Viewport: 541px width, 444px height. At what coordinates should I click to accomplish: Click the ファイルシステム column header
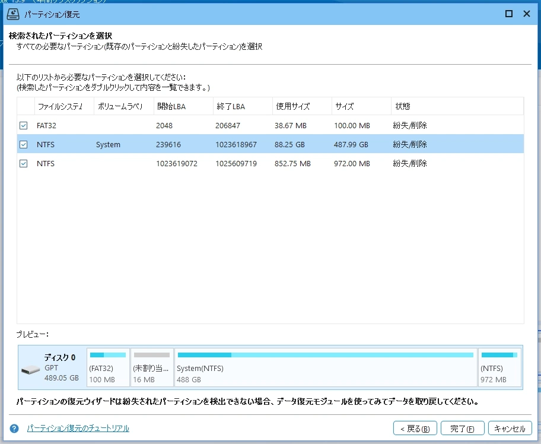[x=64, y=106]
